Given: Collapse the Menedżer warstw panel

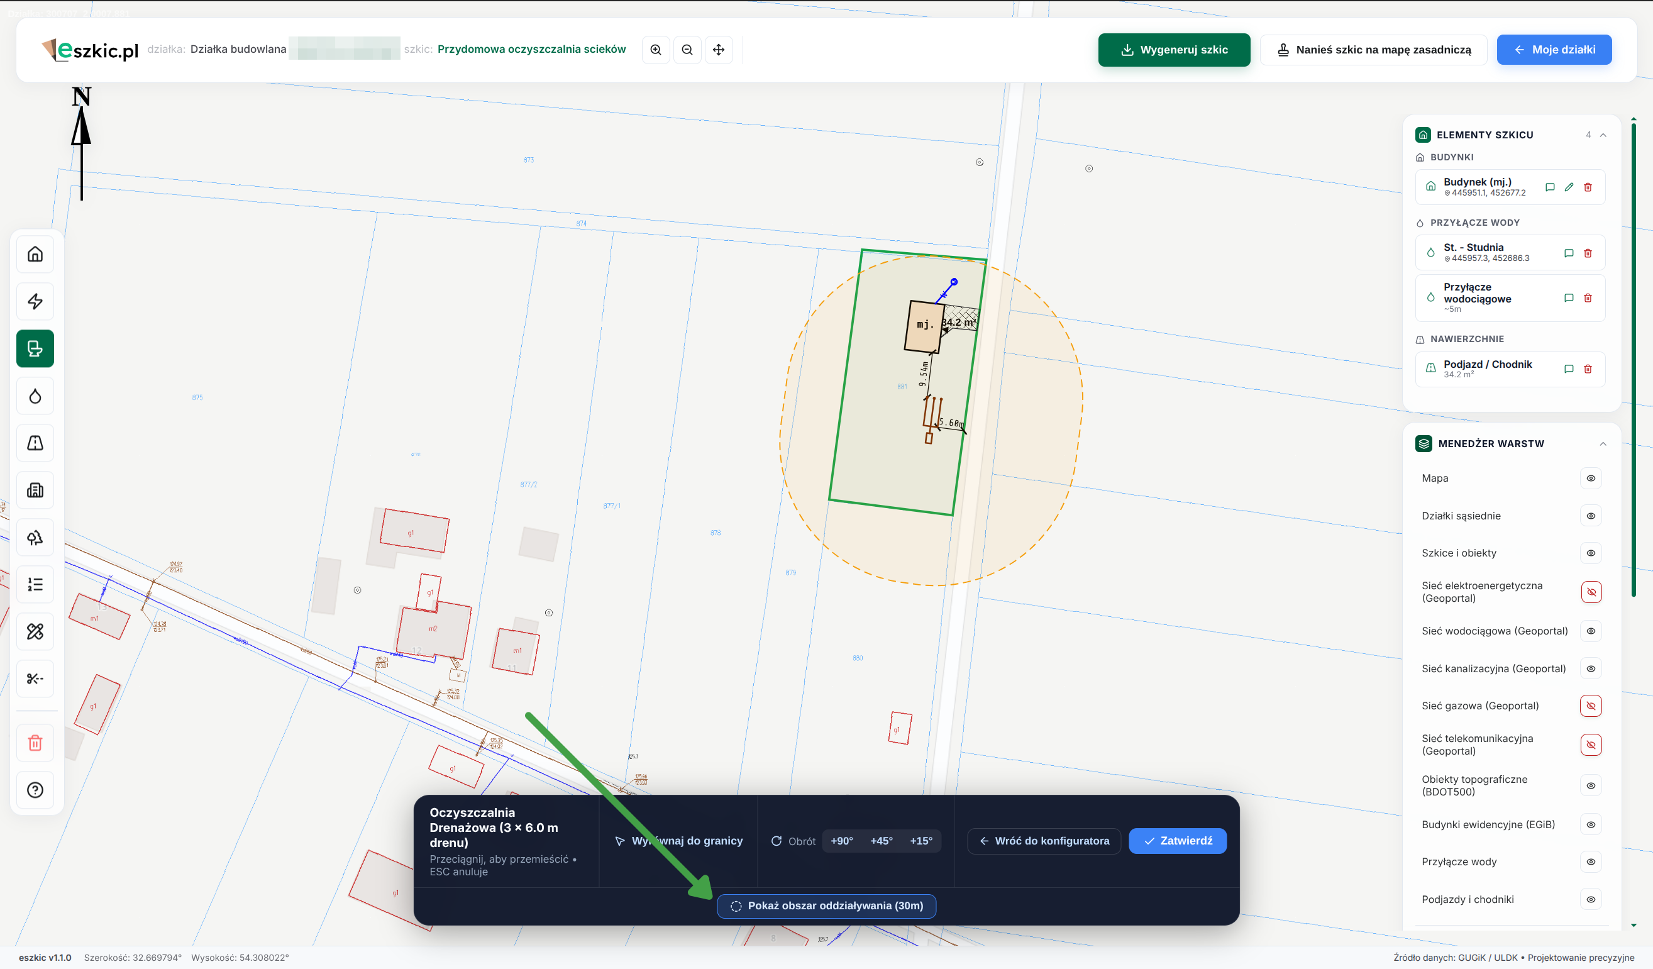Looking at the screenshot, I should tap(1603, 444).
